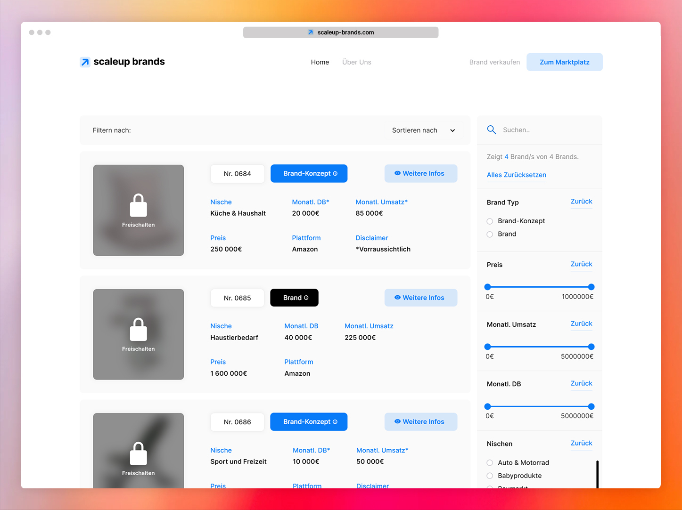Click the lock icon on listing Nr. 0685

139,330
